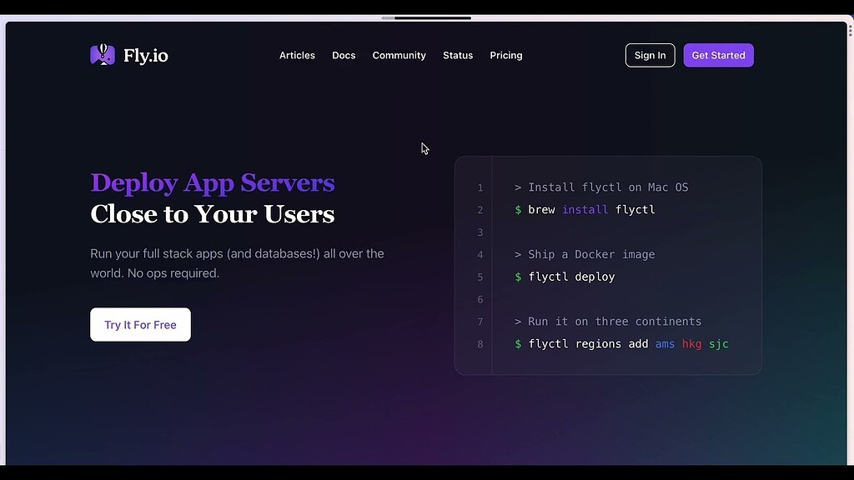
Task: Select the green sjc region code
Action: (718, 343)
